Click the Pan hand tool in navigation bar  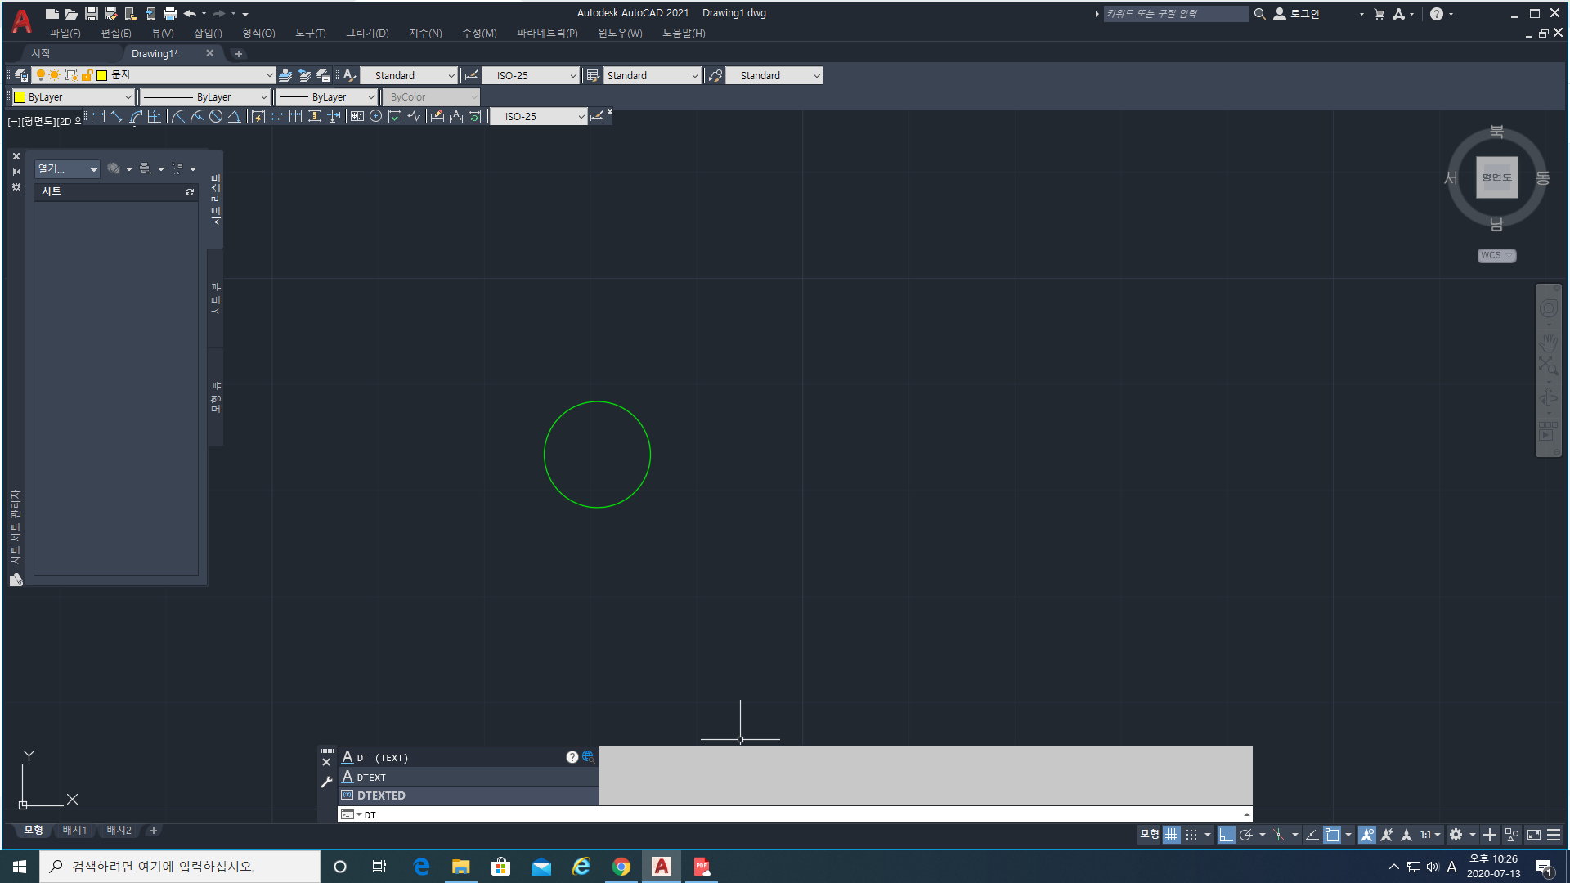[1548, 341]
